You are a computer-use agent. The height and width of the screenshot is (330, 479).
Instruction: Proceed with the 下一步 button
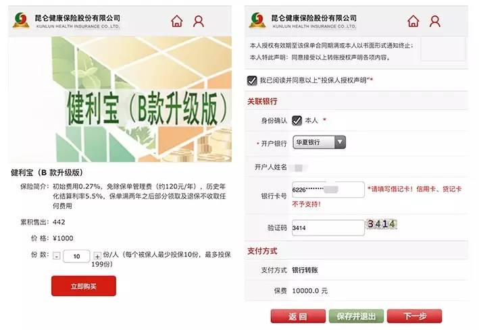pos(415,317)
